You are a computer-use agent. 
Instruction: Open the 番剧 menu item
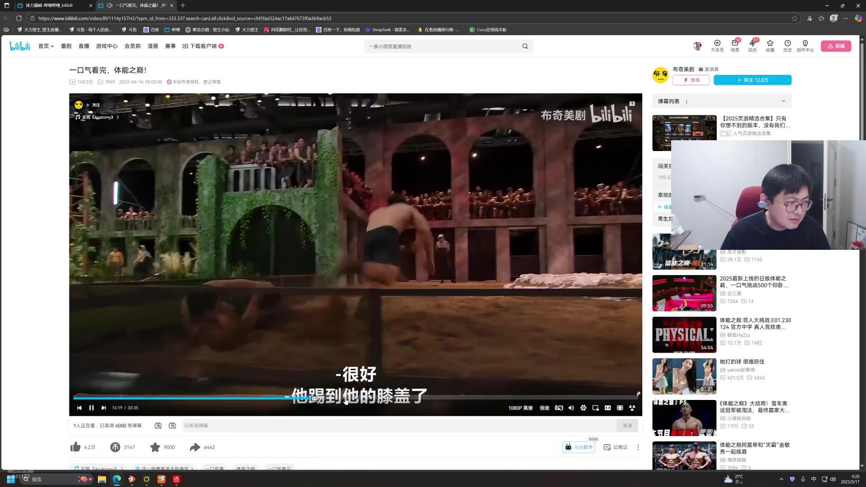(66, 46)
